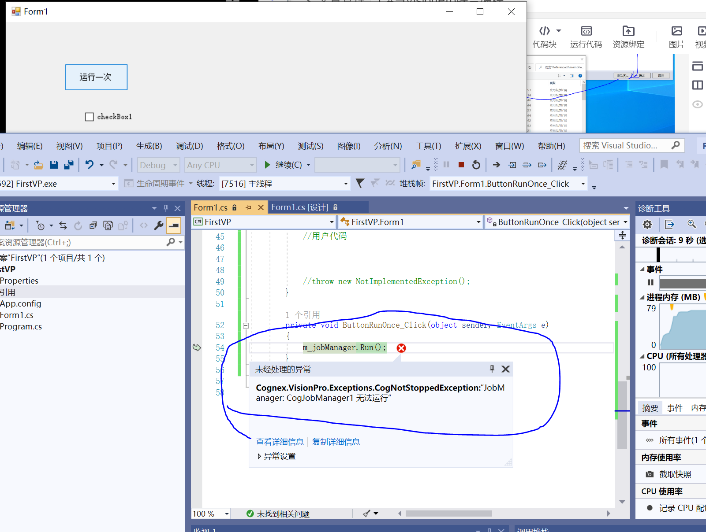706x532 pixels.
Task: Open the 扩展(X) menu
Action: point(468,146)
